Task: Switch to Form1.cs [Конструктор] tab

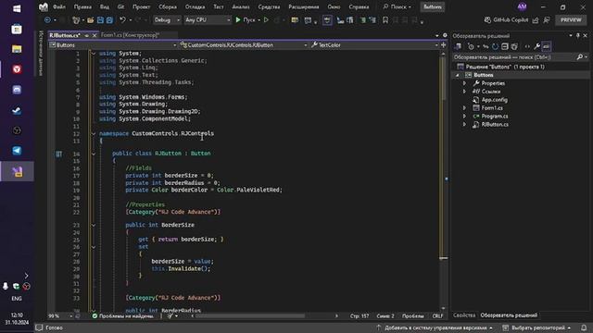Action: click(130, 35)
